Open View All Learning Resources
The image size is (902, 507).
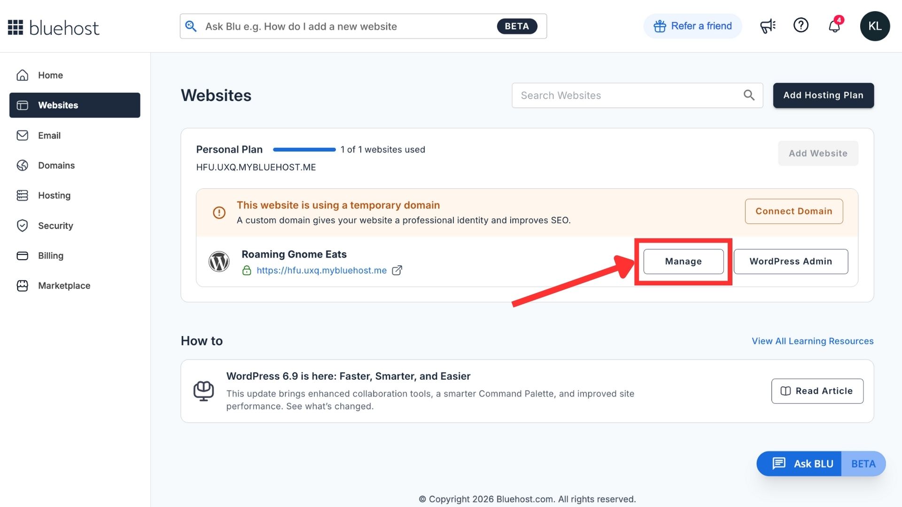(812, 341)
